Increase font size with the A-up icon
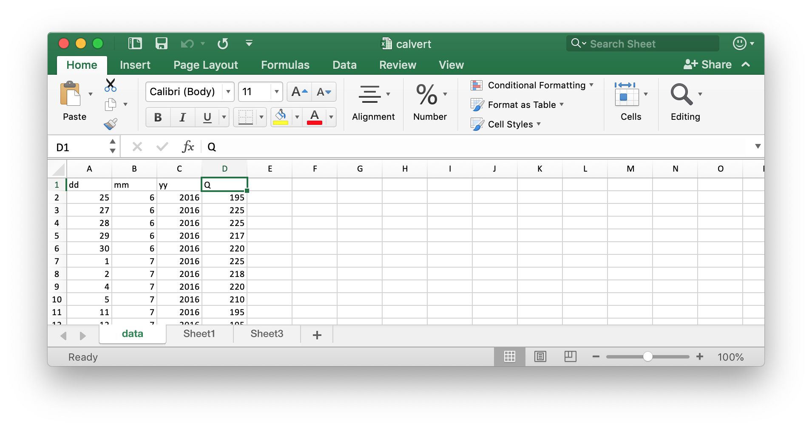Image resolution: width=812 pixels, height=429 pixels. coord(299,92)
